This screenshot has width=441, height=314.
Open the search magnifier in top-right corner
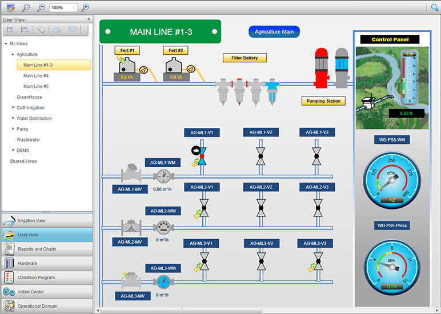click(x=434, y=7)
